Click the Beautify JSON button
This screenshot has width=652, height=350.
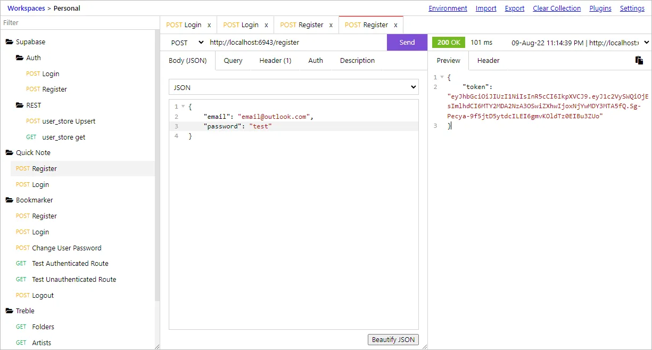click(x=393, y=339)
